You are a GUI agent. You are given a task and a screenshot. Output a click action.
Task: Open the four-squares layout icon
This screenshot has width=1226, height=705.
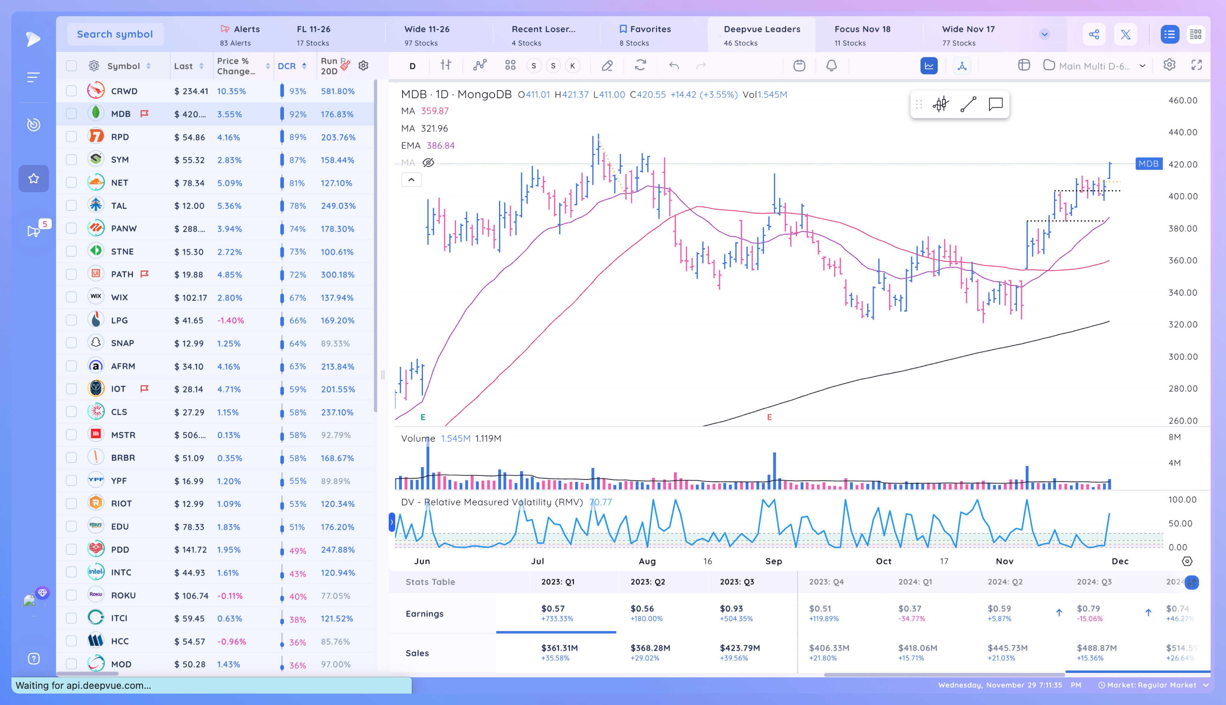510,65
